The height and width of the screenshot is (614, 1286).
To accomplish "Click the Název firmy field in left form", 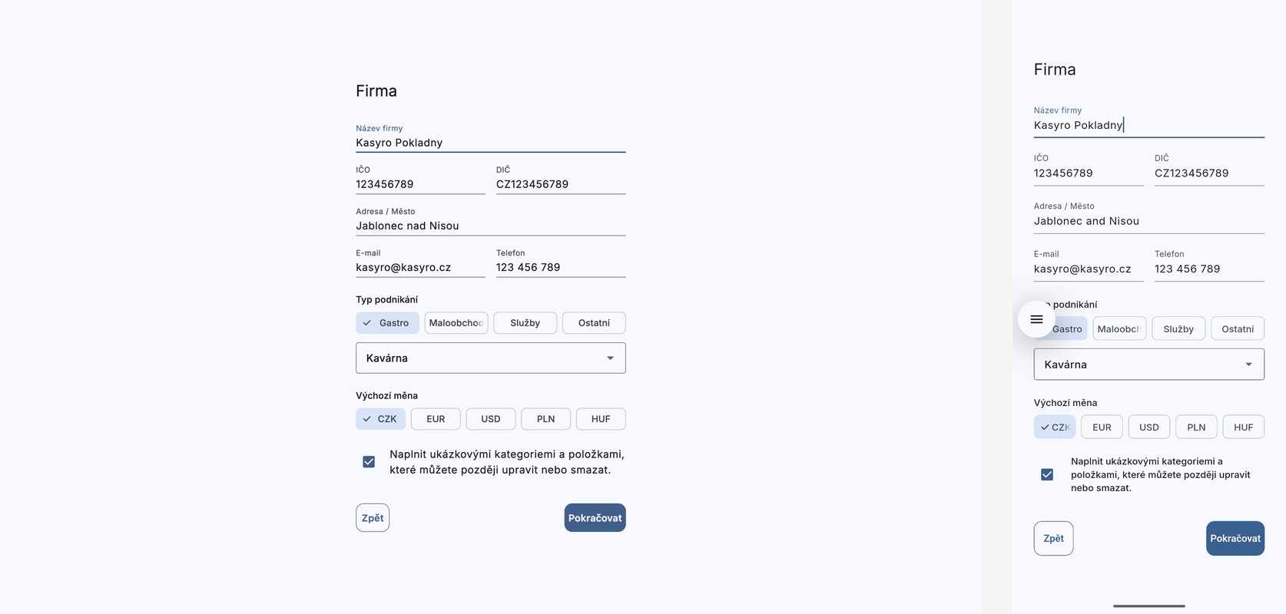I will click(x=490, y=143).
